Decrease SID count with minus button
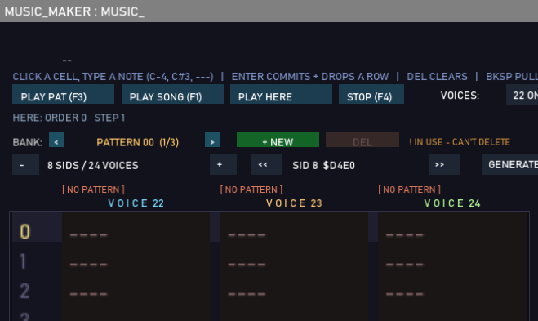 click(x=26, y=164)
